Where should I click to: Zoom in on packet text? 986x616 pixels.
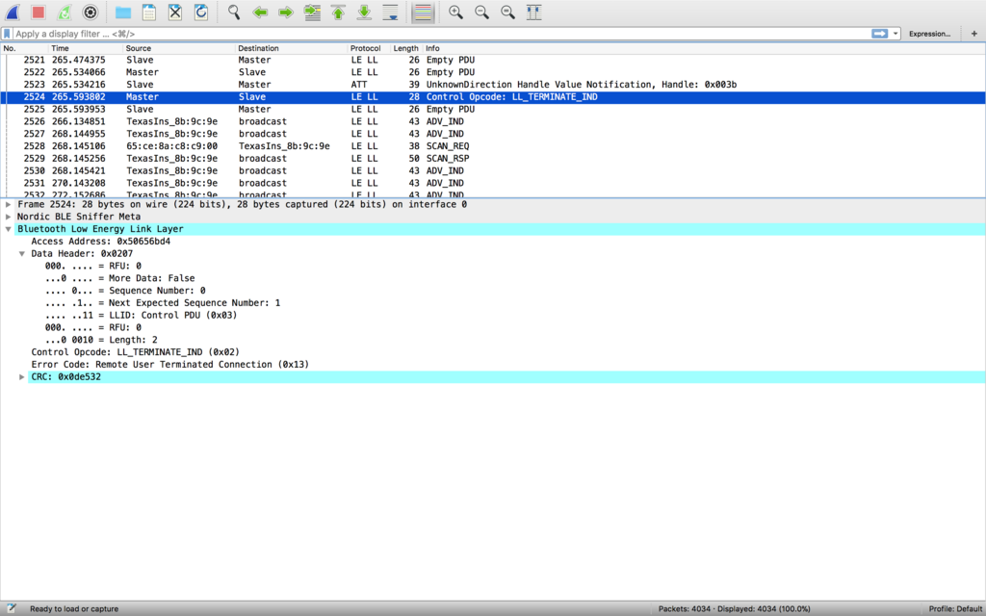pyautogui.click(x=455, y=12)
